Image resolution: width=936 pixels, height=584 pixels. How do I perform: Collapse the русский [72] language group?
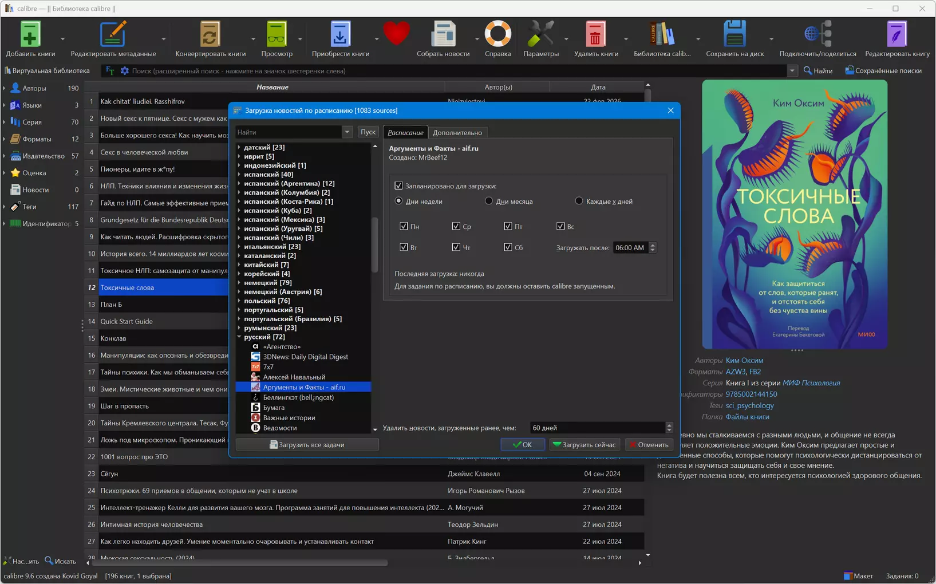point(239,337)
